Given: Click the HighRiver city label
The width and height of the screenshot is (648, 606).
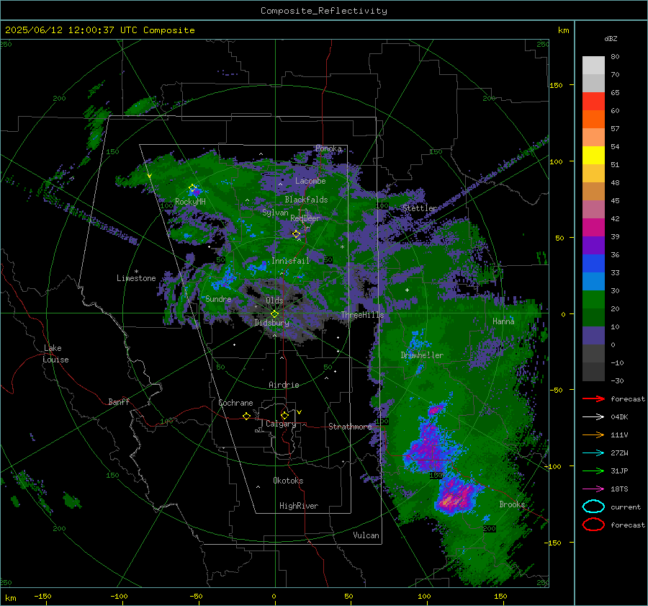Looking at the screenshot, I should [x=299, y=506].
